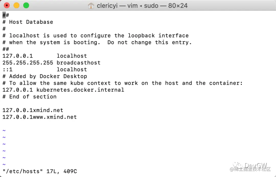The width and height of the screenshot is (276, 177).
Task: Click the "::1" IPv6 address entry
Action: (7, 69)
